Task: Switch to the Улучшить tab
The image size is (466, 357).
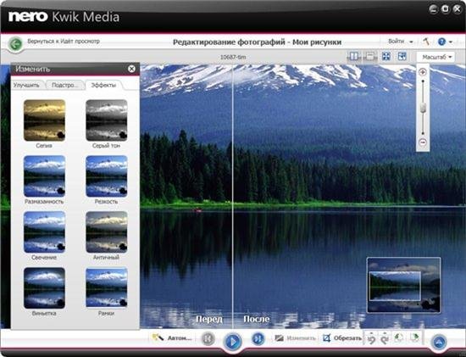Action: (27, 85)
